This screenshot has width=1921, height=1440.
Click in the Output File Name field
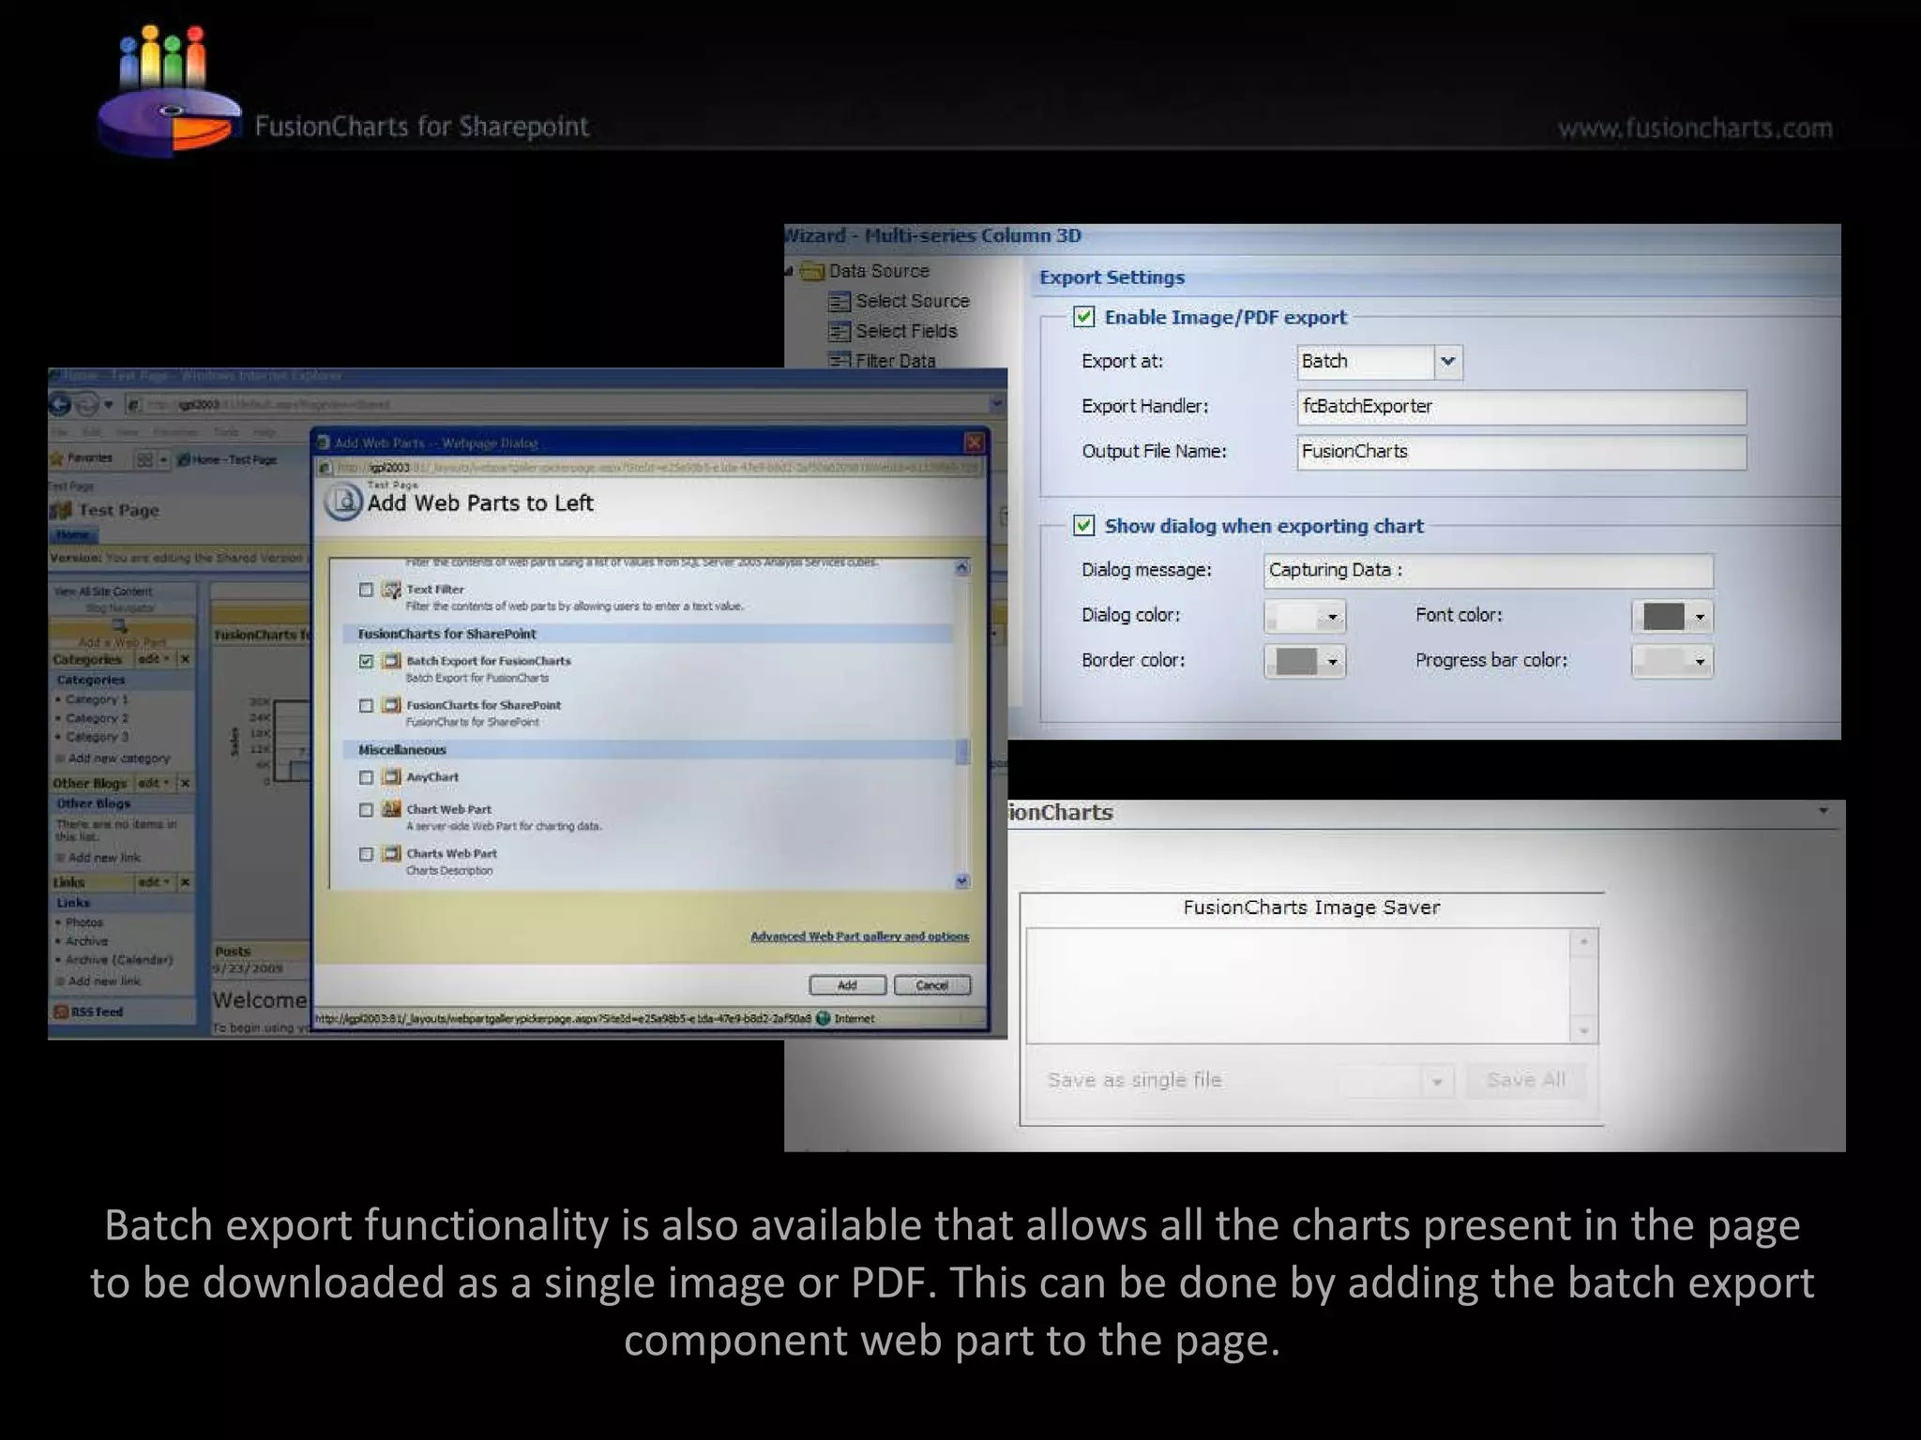(x=1521, y=452)
